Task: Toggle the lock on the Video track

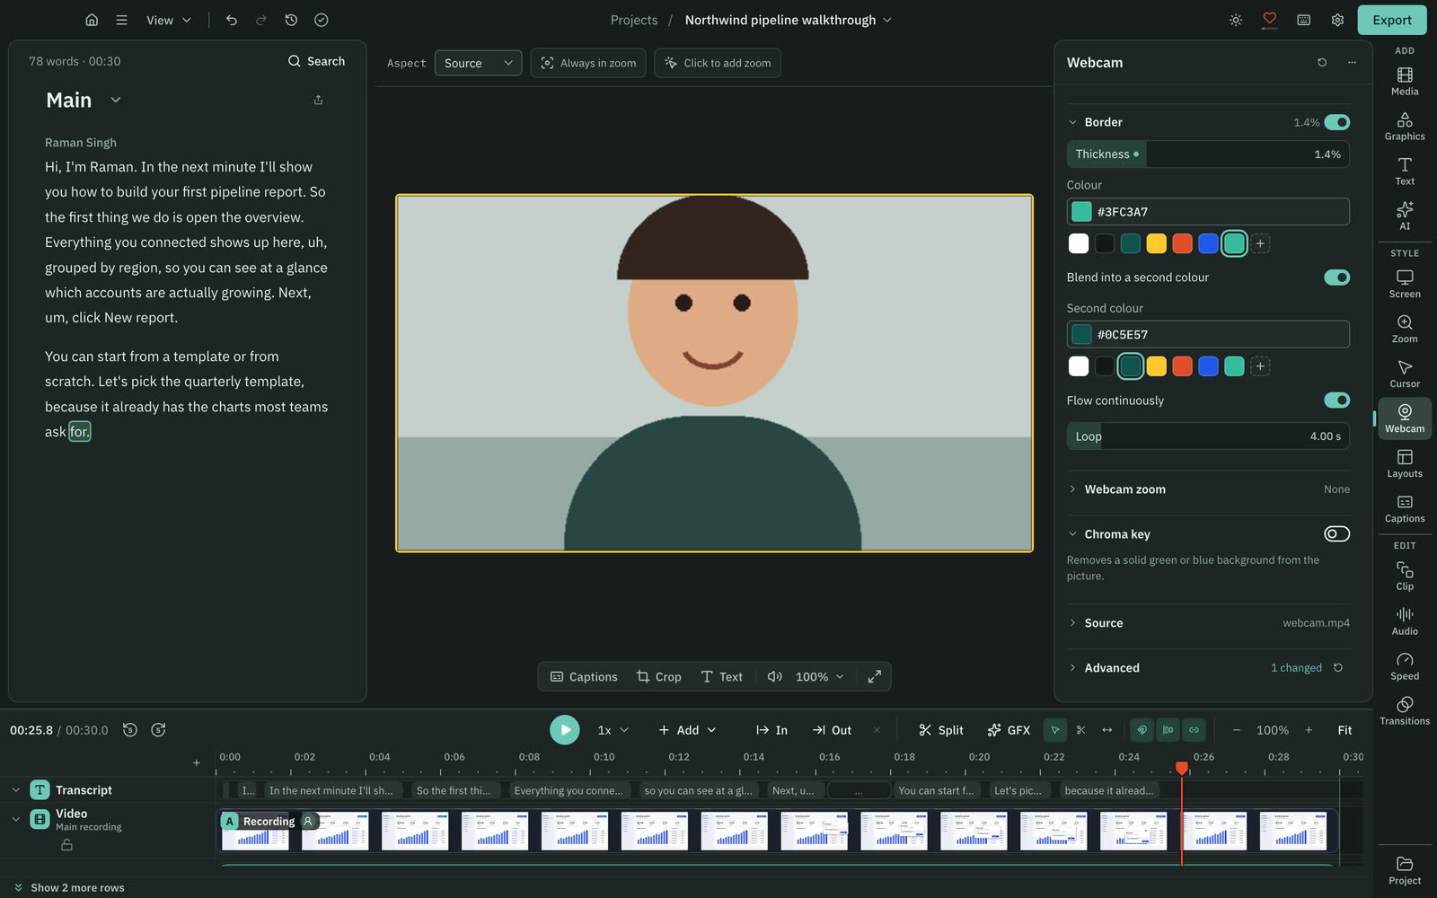Action: coord(66,845)
